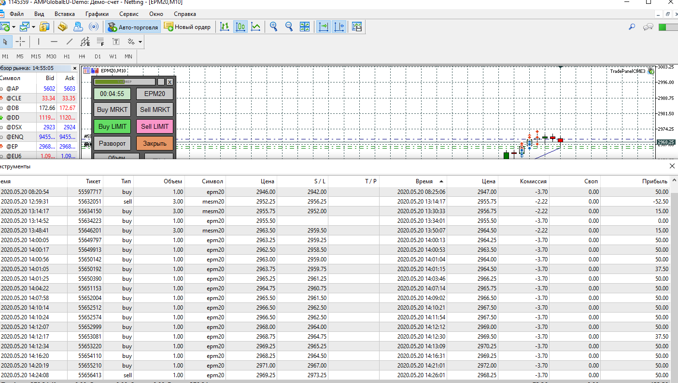678x383 pixels.
Task: Zoom in on the chart
Action: 274,27
